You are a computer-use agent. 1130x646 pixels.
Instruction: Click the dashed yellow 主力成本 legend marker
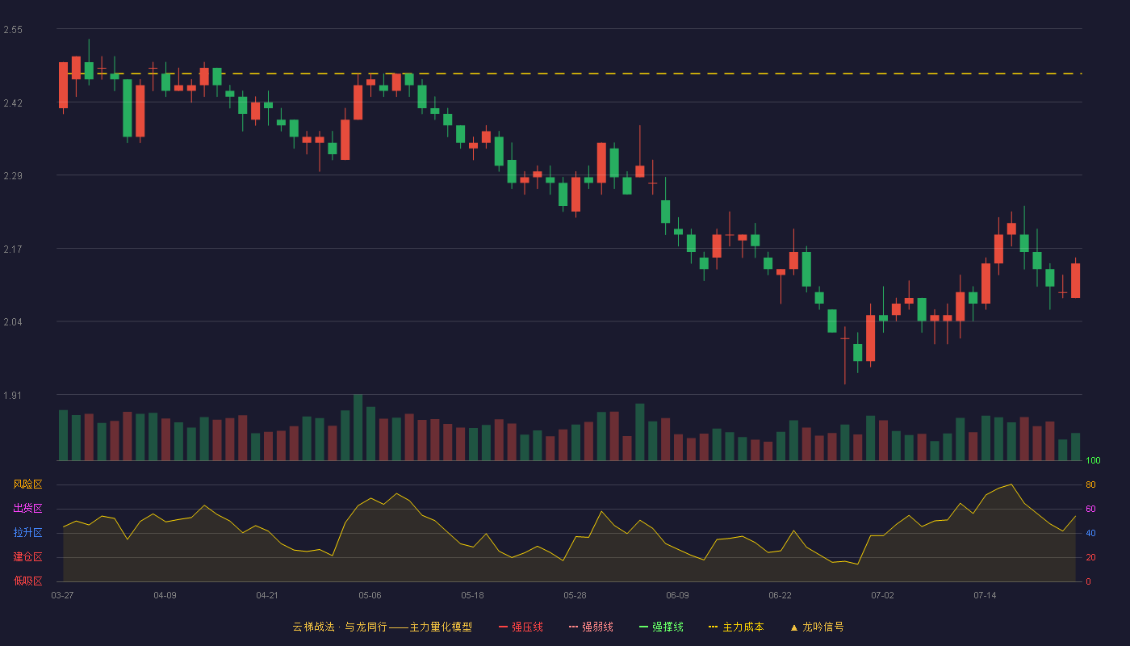[x=713, y=627]
